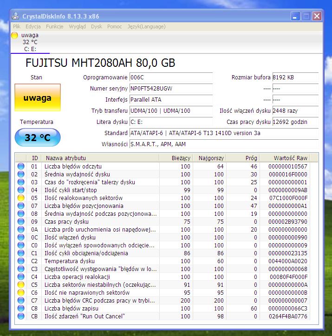This screenshot has height=336, width=332.
Task: Click status icon for attribute 08
Action: click(x=21, y=213)
